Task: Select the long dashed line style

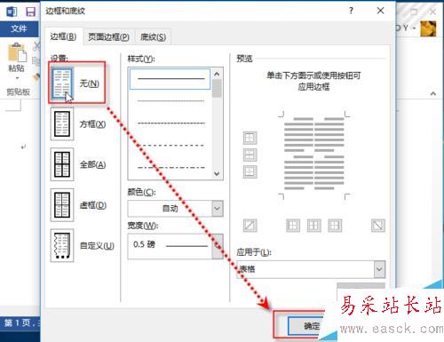Action: coord(170,146)
